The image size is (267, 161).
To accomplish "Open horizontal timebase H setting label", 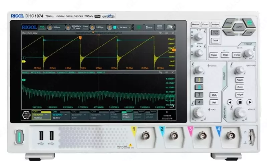I will 50,27.
